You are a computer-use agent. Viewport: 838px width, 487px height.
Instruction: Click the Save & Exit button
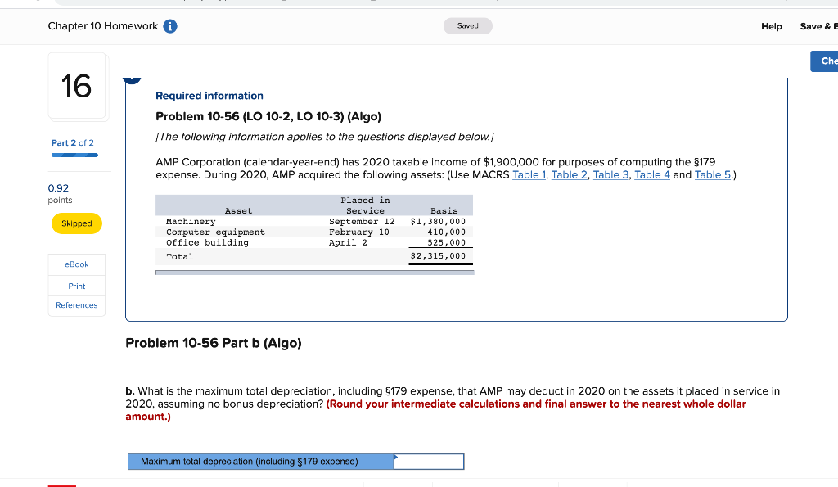(x=818, y=26)
